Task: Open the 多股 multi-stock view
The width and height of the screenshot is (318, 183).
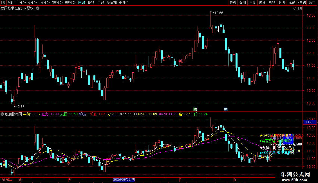Action: (252, 3)
